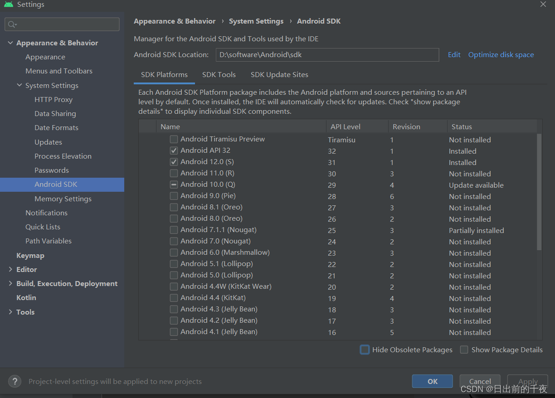Select Android 6.0 (Marshmallow) row name
Viewport: 555px width, 398px height.
pyautogui.click(x=225, y=252)
